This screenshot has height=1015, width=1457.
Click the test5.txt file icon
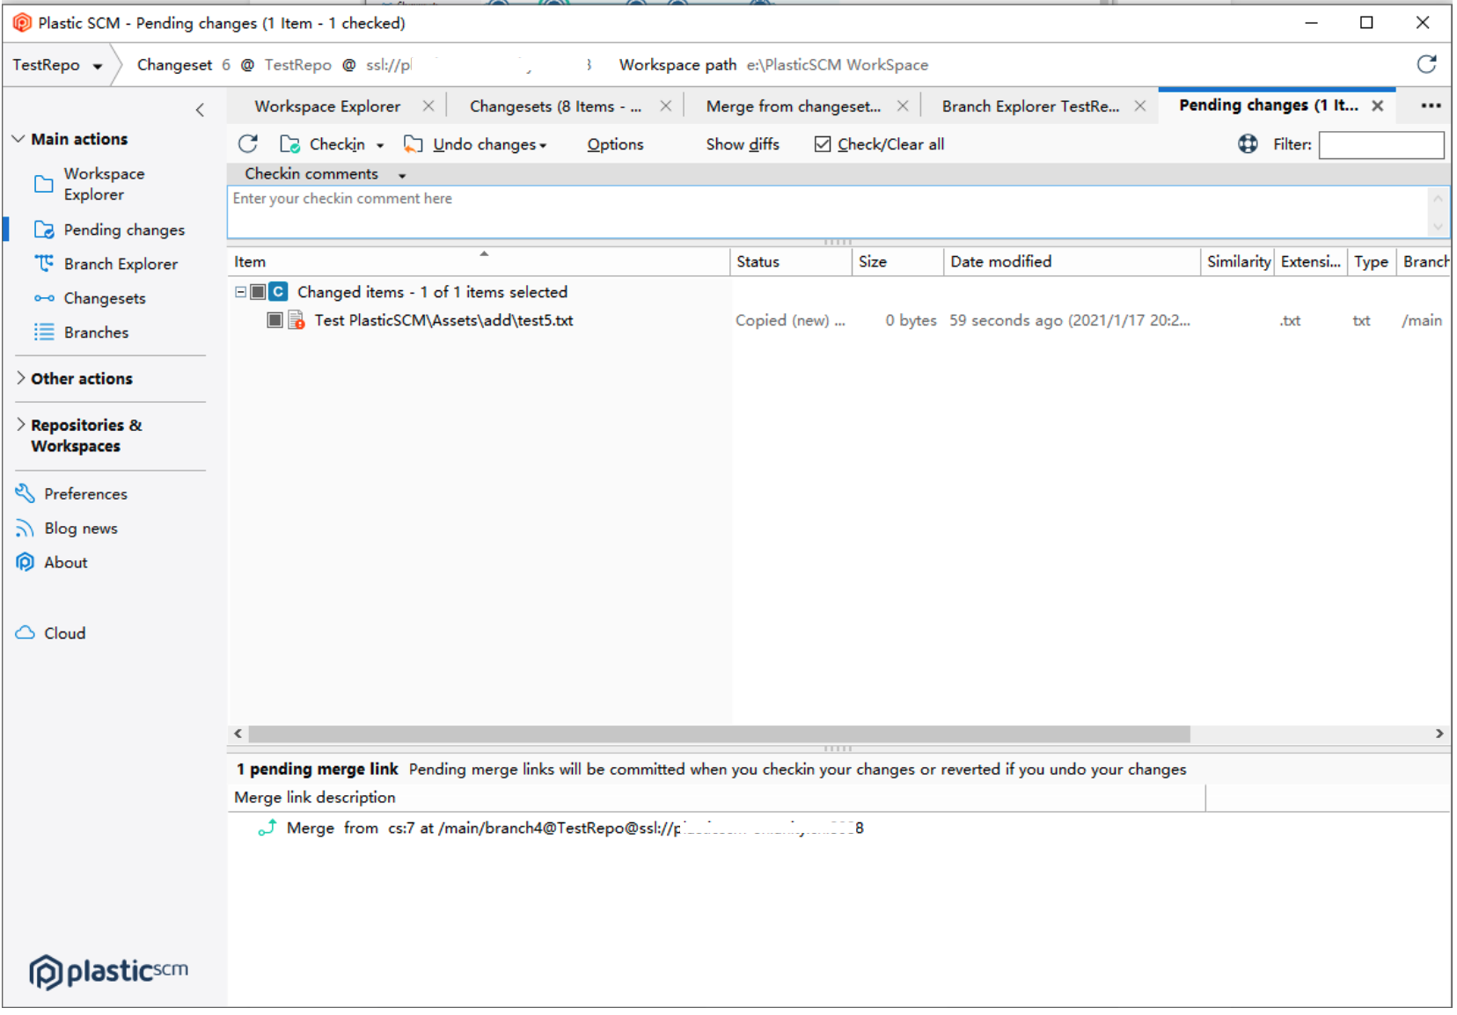pyautogui.click(x=297, y=320)
